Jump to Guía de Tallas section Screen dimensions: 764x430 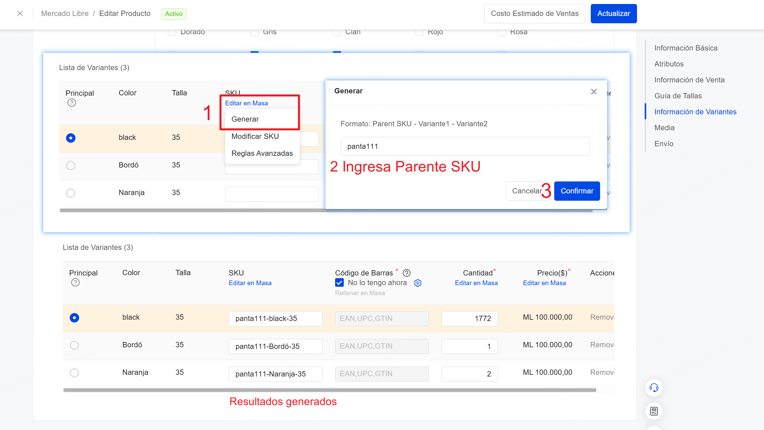click(678, 96)
